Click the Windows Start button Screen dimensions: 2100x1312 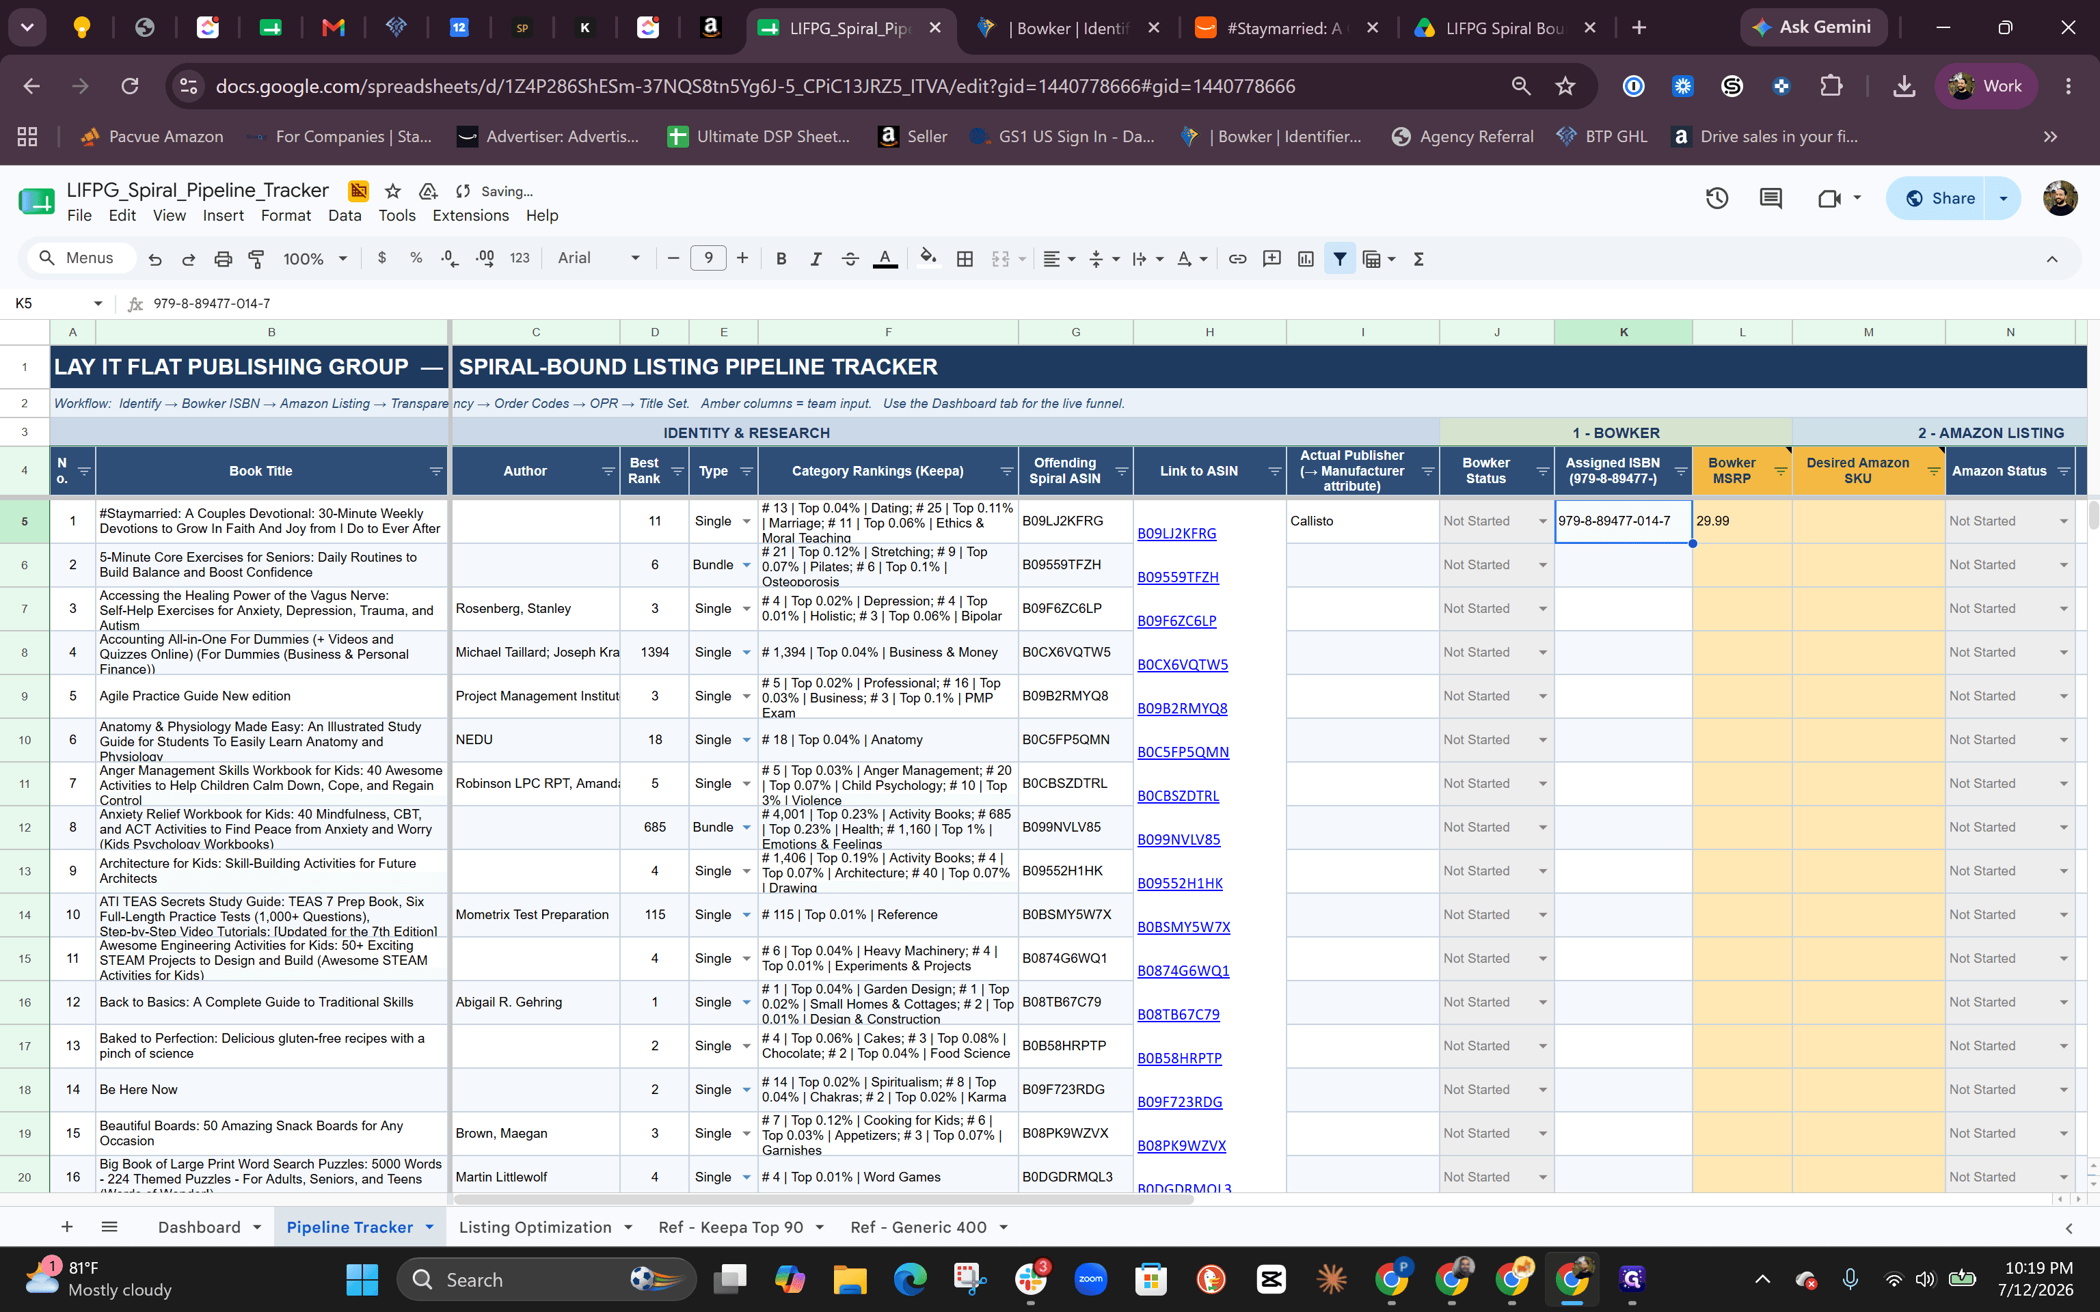[362, 1279]
